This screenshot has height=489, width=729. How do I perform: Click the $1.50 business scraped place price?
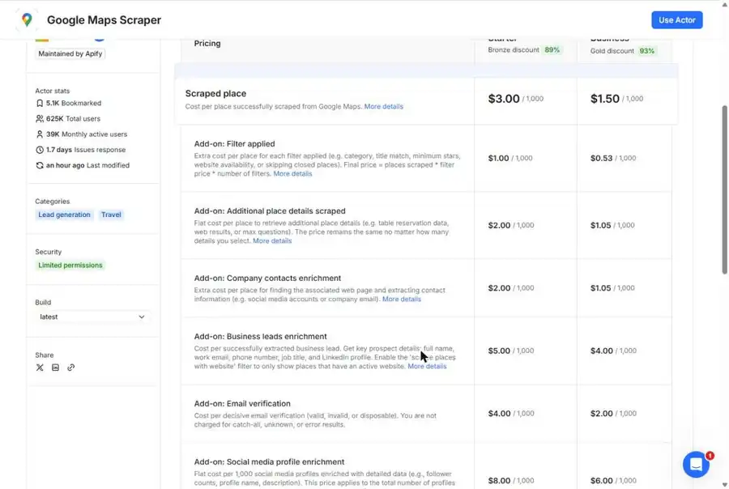tap(605, 99)
